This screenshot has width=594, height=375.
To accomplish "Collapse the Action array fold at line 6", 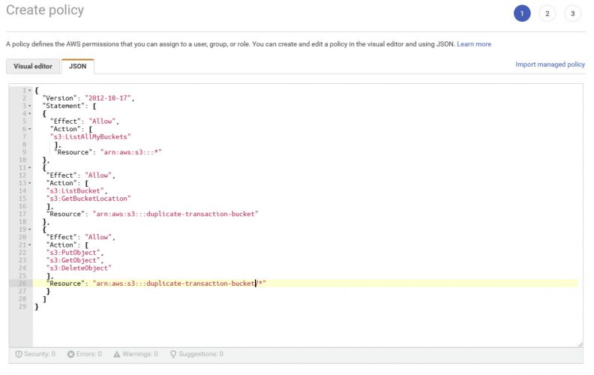I will (x=29, y=129).
